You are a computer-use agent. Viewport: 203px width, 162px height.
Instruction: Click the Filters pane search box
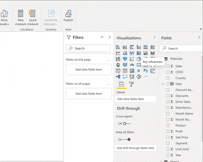point(88,48)
